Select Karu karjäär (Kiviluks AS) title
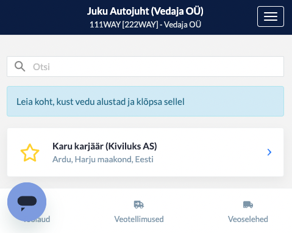The width and height of the screenshot is (292, 233). click(105, 146)
